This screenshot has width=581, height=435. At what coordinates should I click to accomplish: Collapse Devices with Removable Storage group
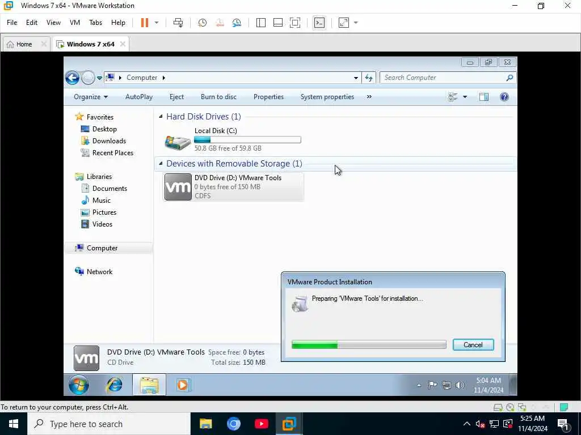tap(161, 164)
